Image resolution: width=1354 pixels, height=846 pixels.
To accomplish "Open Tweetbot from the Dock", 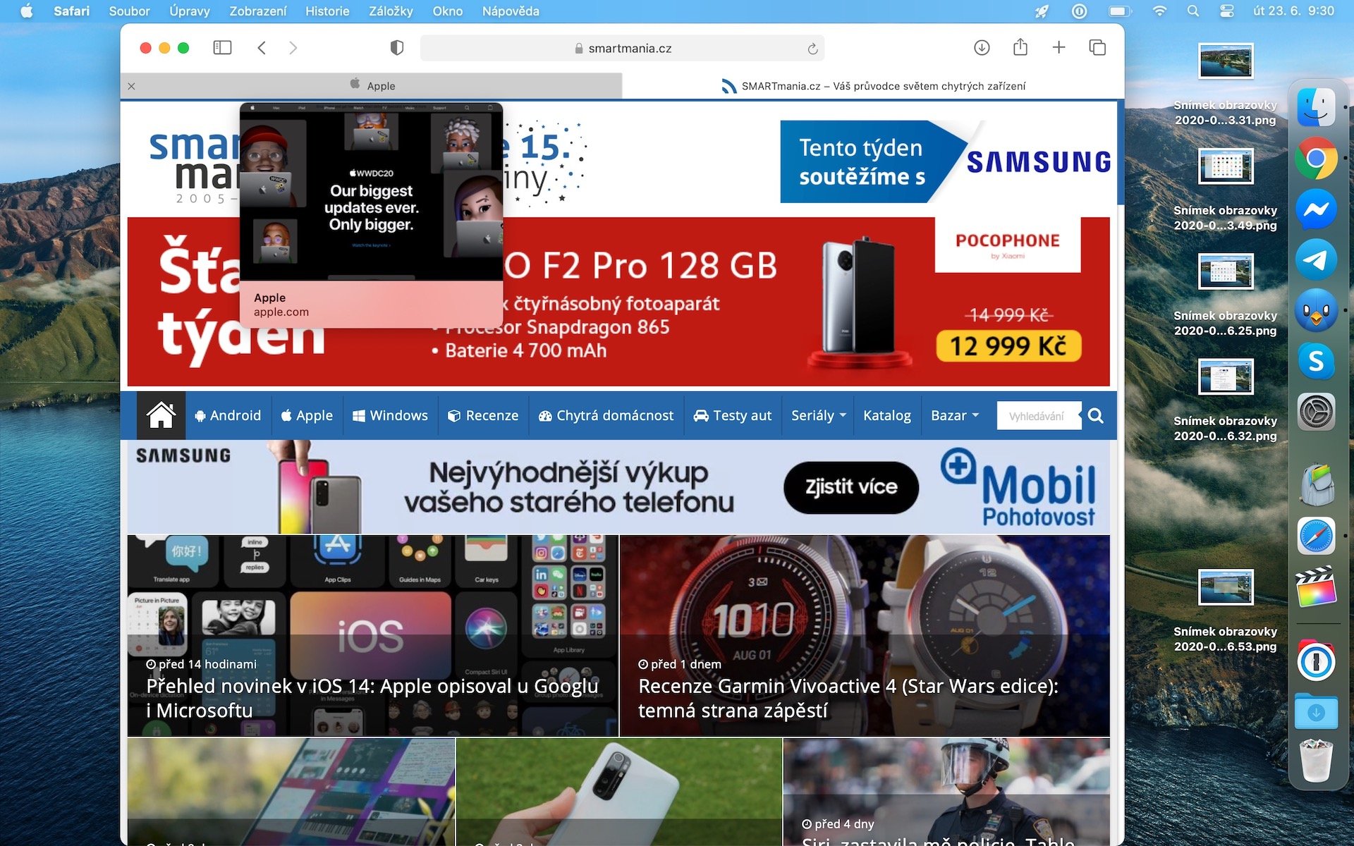I will pyautogui.click(x=1316, y=311).
